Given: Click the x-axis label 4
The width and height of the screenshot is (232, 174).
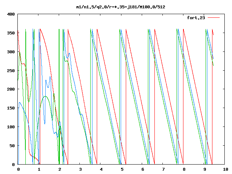Looking at the screenshot, I should pos(101,169).
